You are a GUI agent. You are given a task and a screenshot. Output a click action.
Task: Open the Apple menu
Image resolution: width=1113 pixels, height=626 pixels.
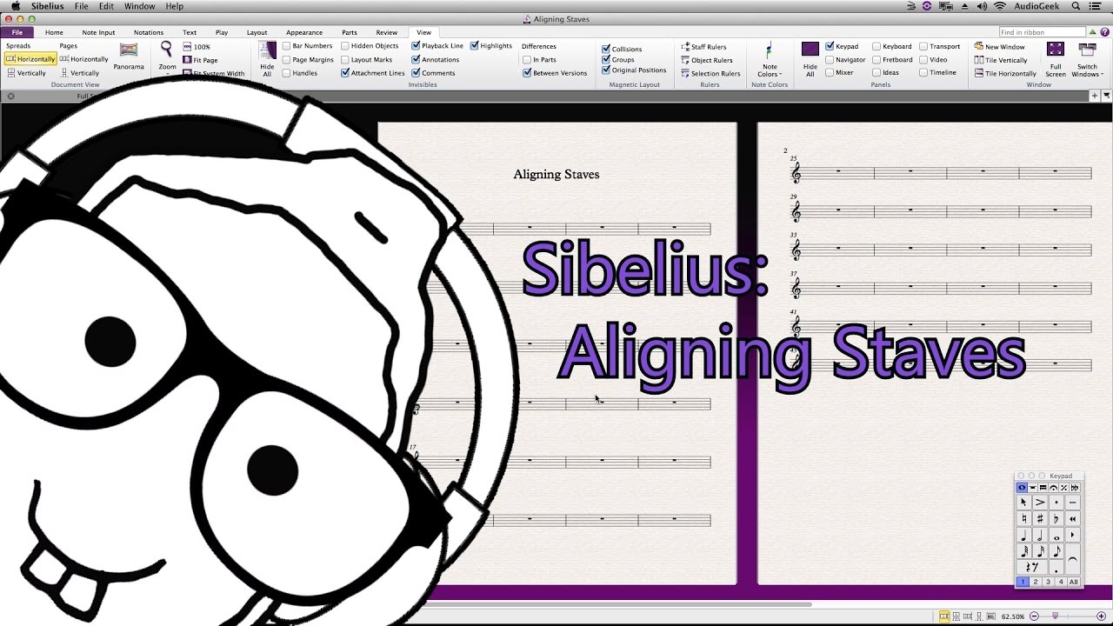(16, 6)
